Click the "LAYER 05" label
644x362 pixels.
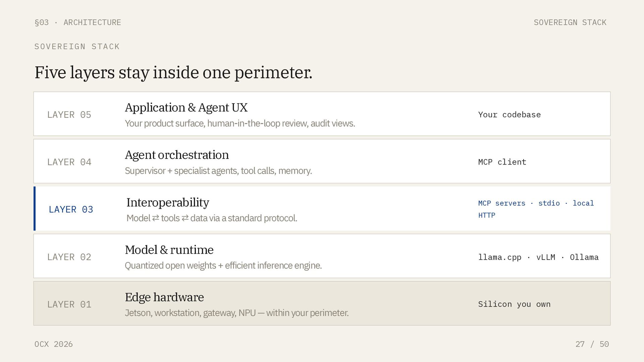point(69,115)
